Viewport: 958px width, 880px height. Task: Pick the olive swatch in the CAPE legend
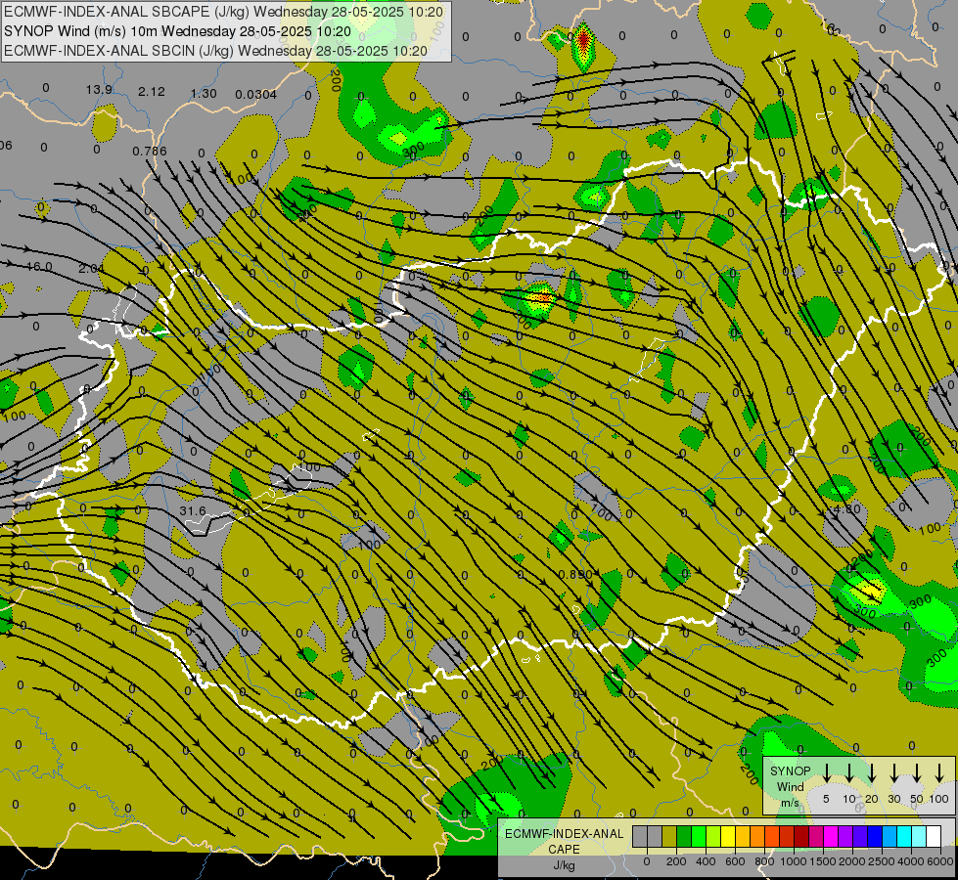click(669, 836)
